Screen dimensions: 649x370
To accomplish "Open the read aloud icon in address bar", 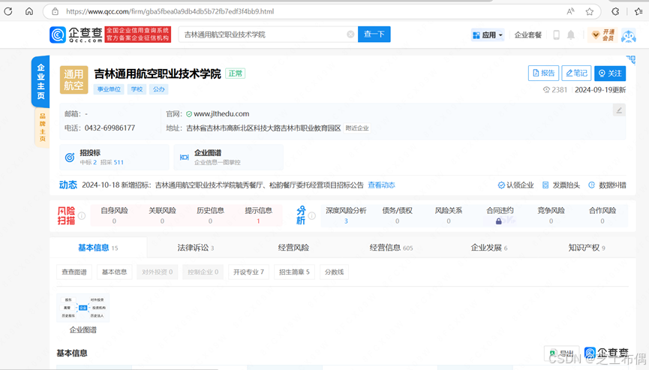I will [x=570, y=11].
